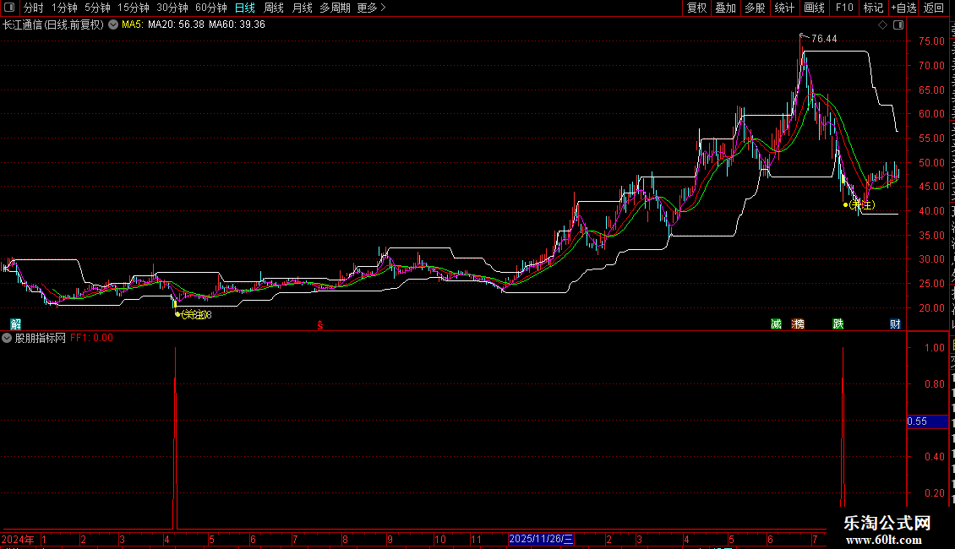The height and width of the screenshot is (549, 955).
Task: Click the FF1: 0.00 value
Action: pos(92,338)
